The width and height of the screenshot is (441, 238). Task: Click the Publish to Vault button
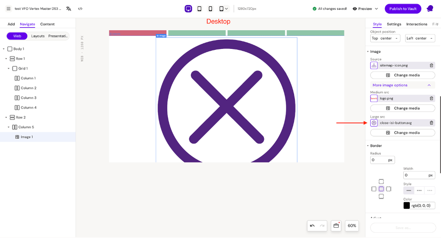tap(403, 8)
